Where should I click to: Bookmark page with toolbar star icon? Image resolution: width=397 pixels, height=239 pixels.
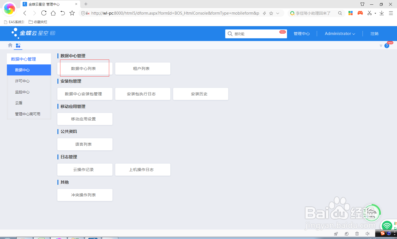pyautogui.click(x=72, y=13)
